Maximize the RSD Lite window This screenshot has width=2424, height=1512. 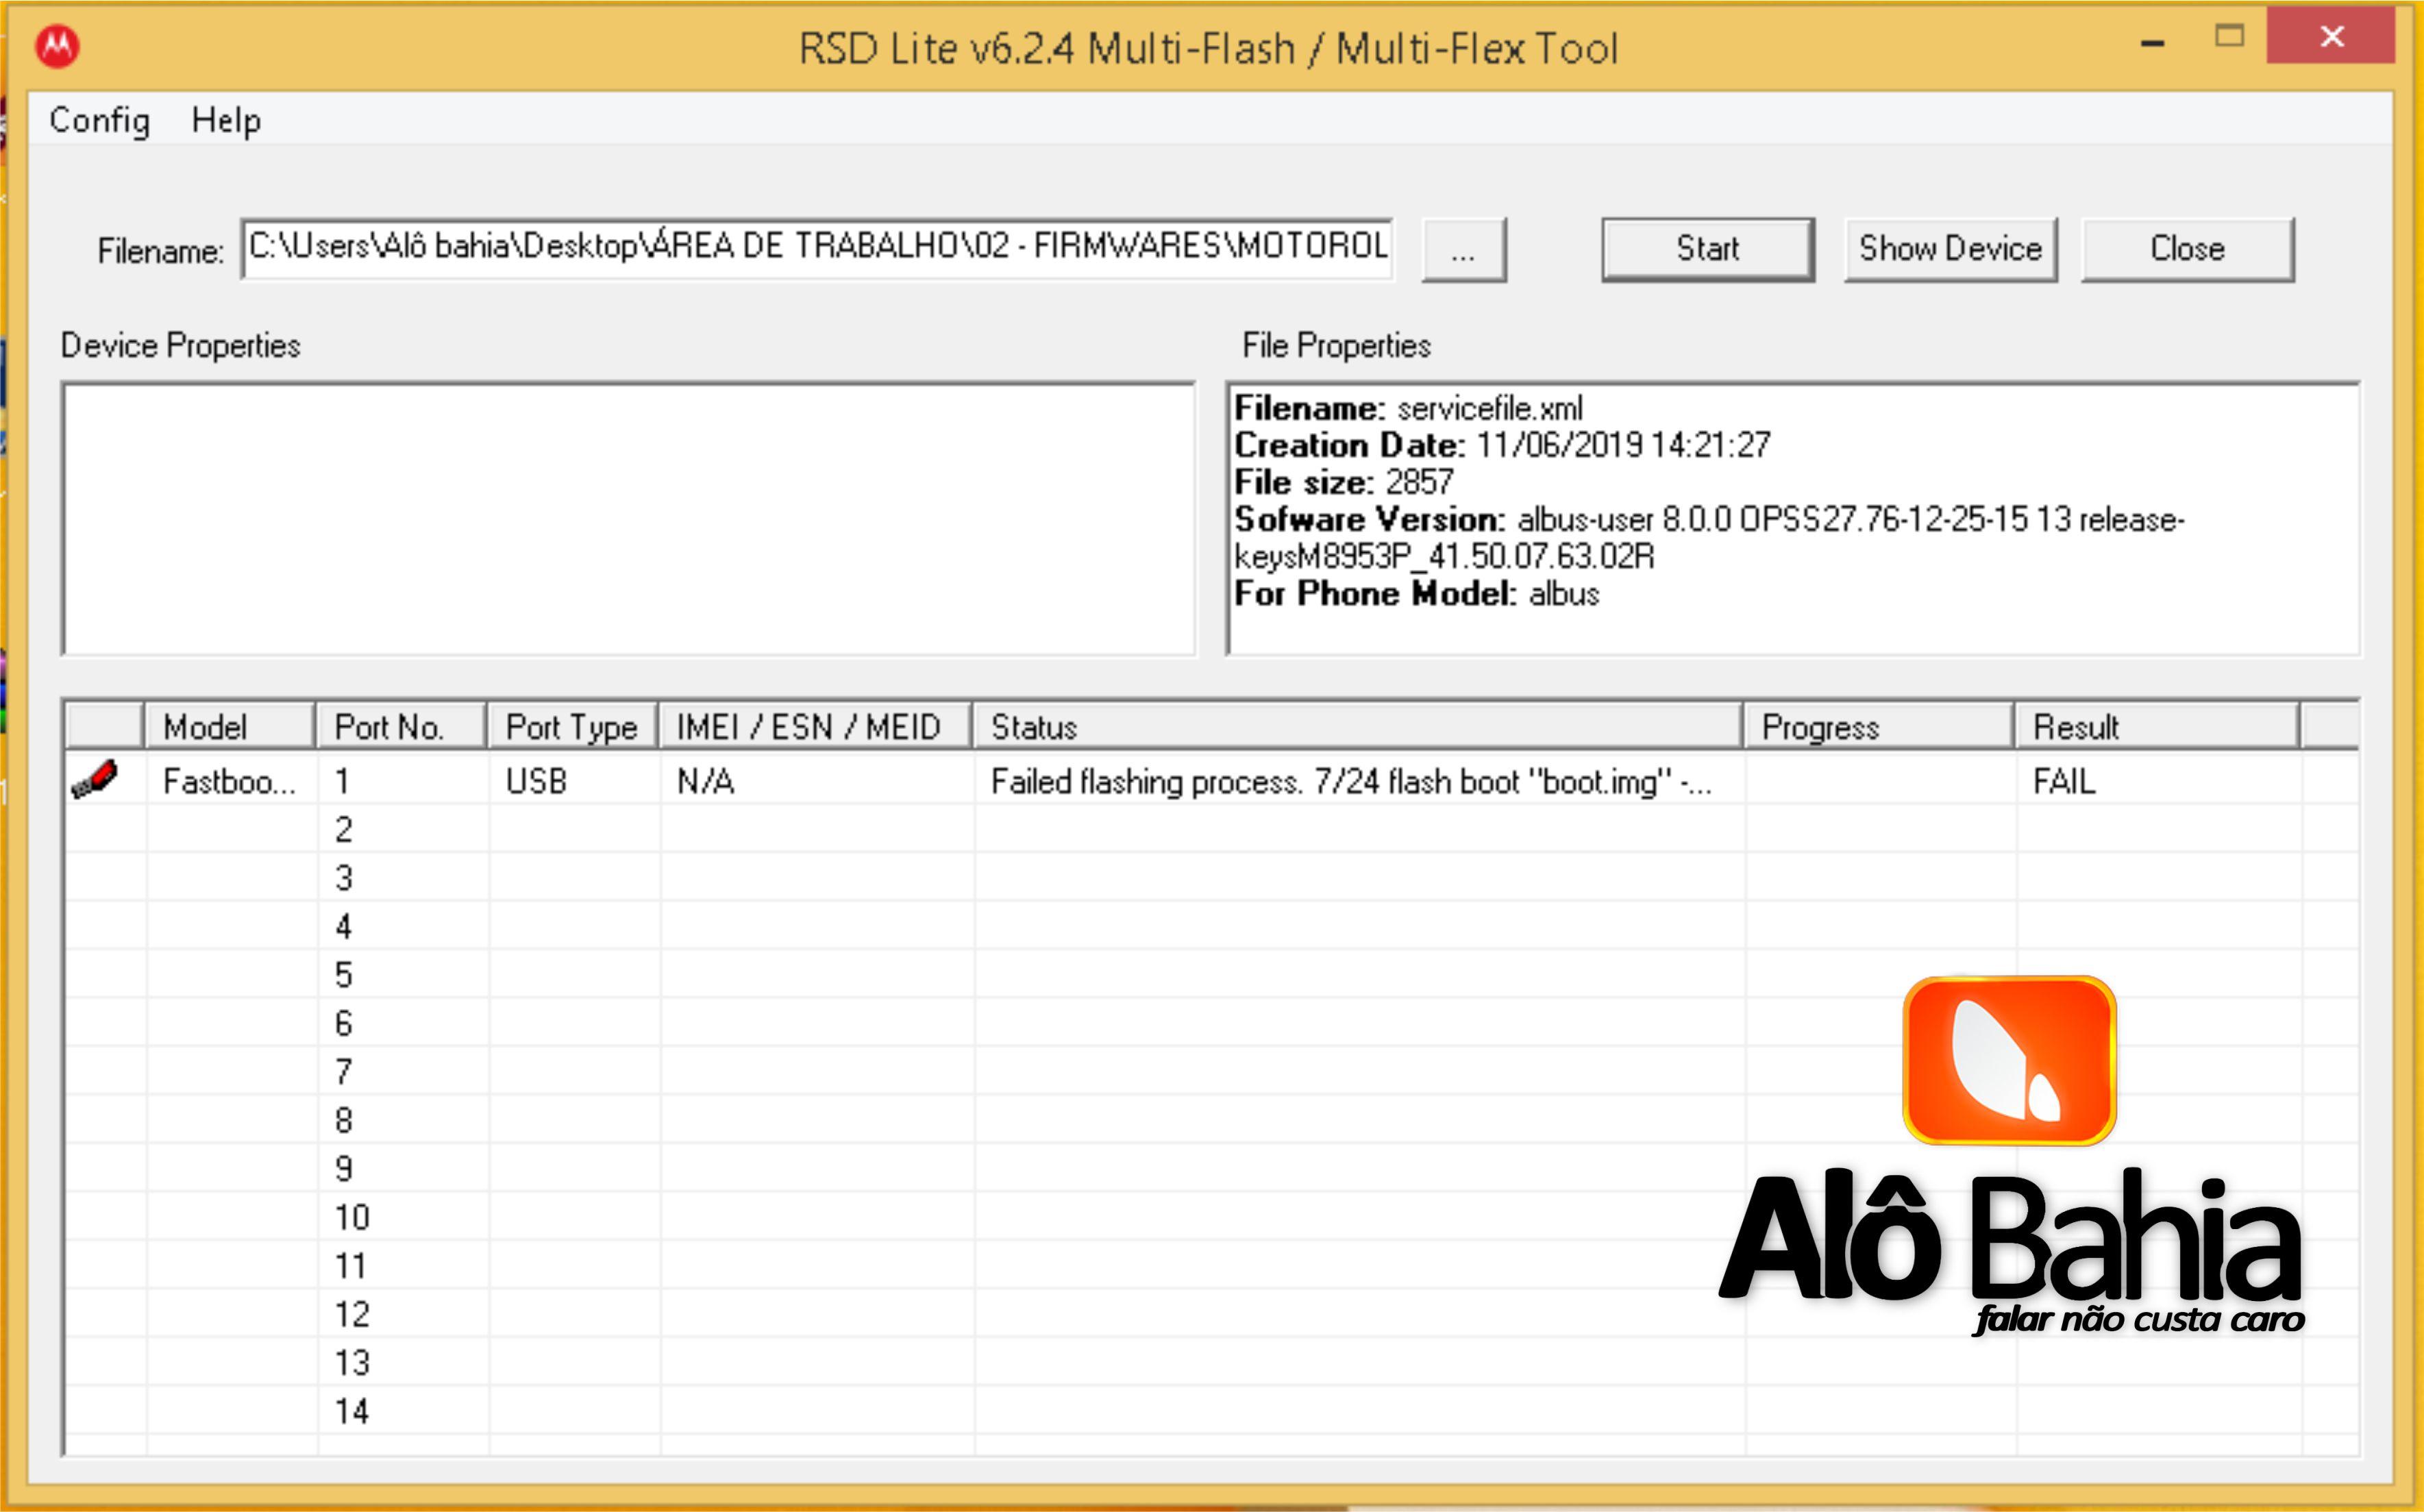pos(2229,37)
